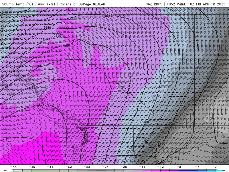This screenshot has width=229, height=172.
Task: Click the 'F052' forecast hour label
Action: tap(171, 4)
